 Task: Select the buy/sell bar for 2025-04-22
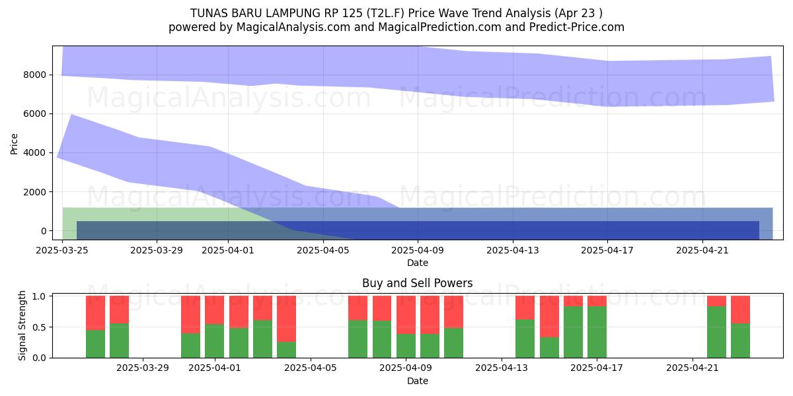[716, 327]
